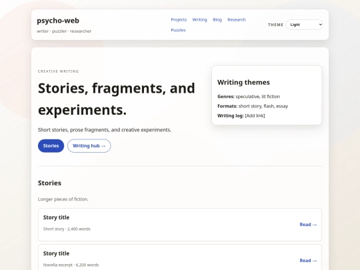Read the Short story 2,400 words piece
The image size is (360, 270).
(x=308, y=225)
